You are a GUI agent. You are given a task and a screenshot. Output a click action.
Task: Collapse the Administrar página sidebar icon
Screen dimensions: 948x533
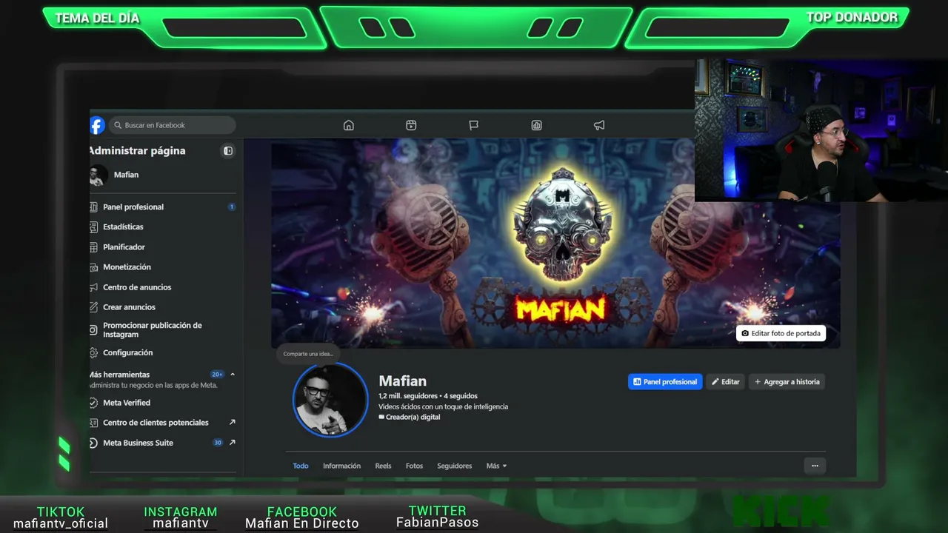(x=228, y=151)
